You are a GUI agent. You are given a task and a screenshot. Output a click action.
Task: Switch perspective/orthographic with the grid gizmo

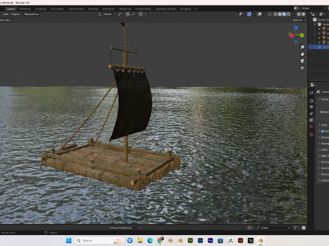point(302,68)
